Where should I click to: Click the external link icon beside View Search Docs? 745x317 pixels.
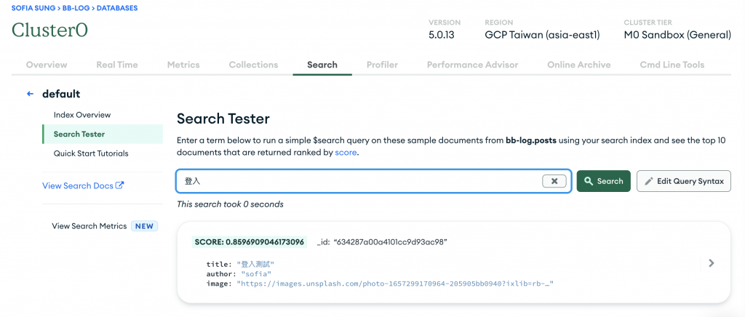click(120, 185)
